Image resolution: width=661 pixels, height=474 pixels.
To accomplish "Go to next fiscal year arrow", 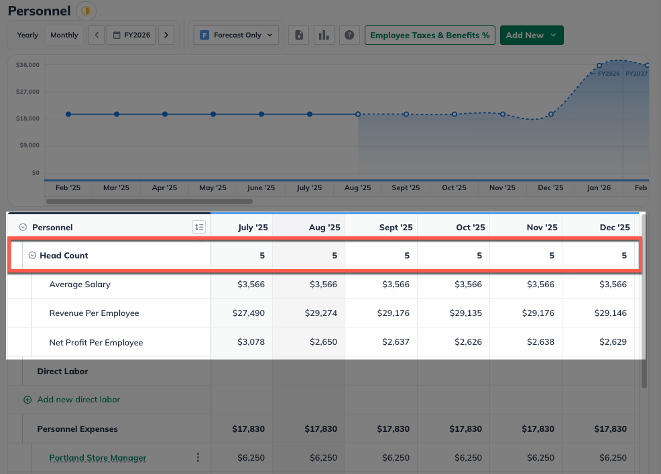I will [x=166, y=35].
